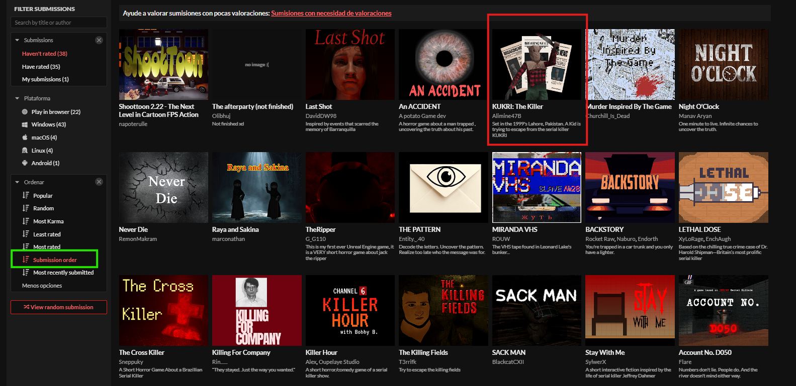Open the MIRANDA VHS thumbnail
The image size is (796, 386).
pos(537,187)
